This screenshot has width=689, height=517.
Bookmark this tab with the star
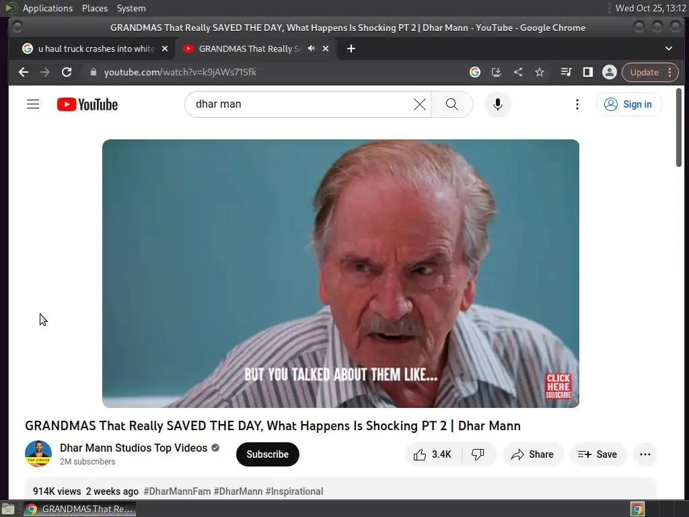[x=540, y=72]
